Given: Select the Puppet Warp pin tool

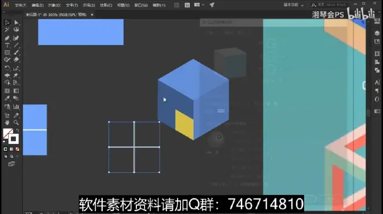Looking at the screenshot, I should [x=16, y=75].
